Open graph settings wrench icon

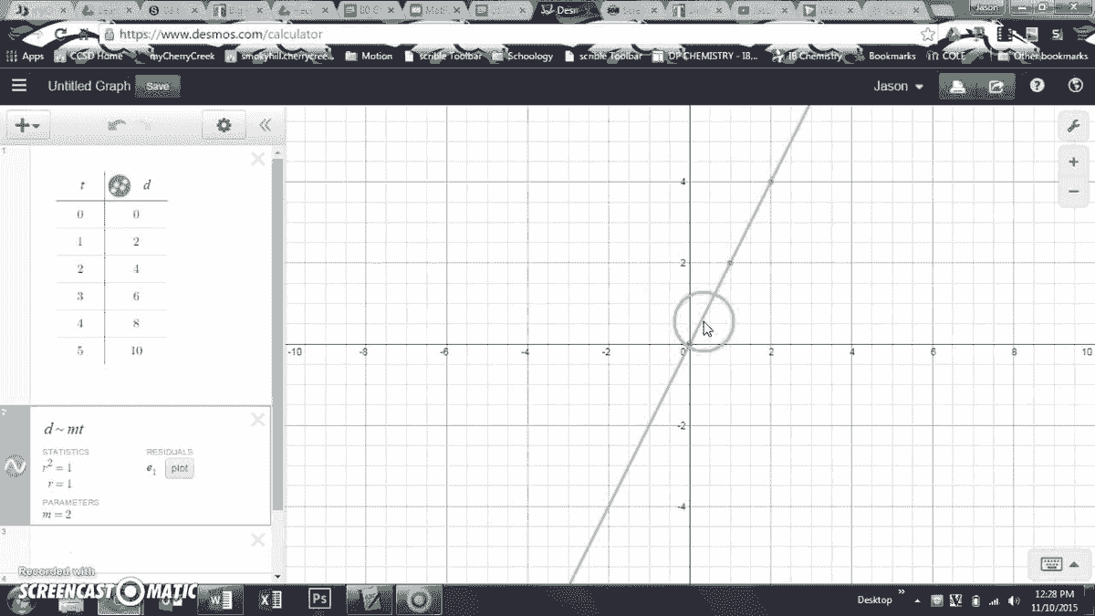coord(1073,127)
